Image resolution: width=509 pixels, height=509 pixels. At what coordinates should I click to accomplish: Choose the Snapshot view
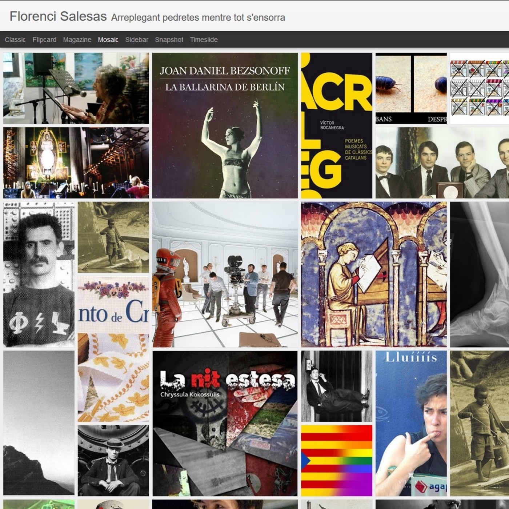coord(169,40)
